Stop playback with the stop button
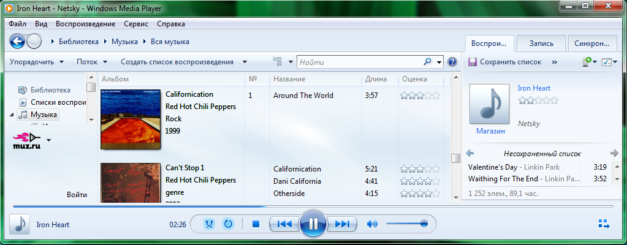The image size is (627, 245). pos(256,224)
